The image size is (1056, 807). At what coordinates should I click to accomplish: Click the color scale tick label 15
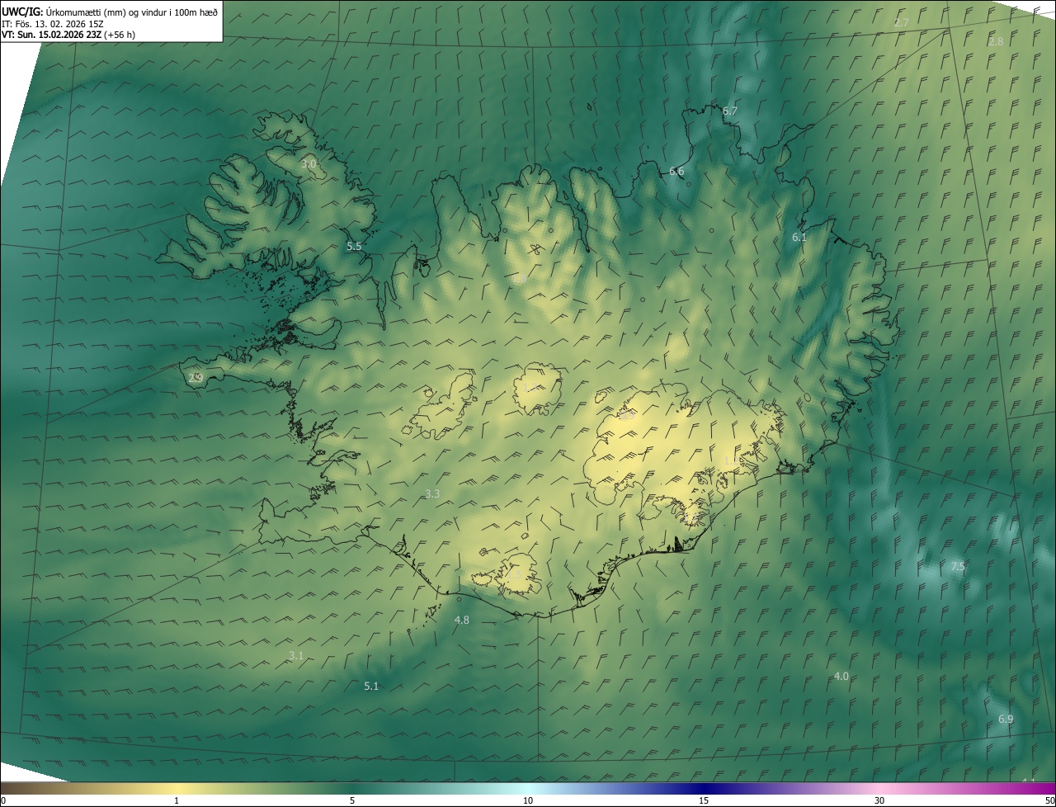pos(704,800)
